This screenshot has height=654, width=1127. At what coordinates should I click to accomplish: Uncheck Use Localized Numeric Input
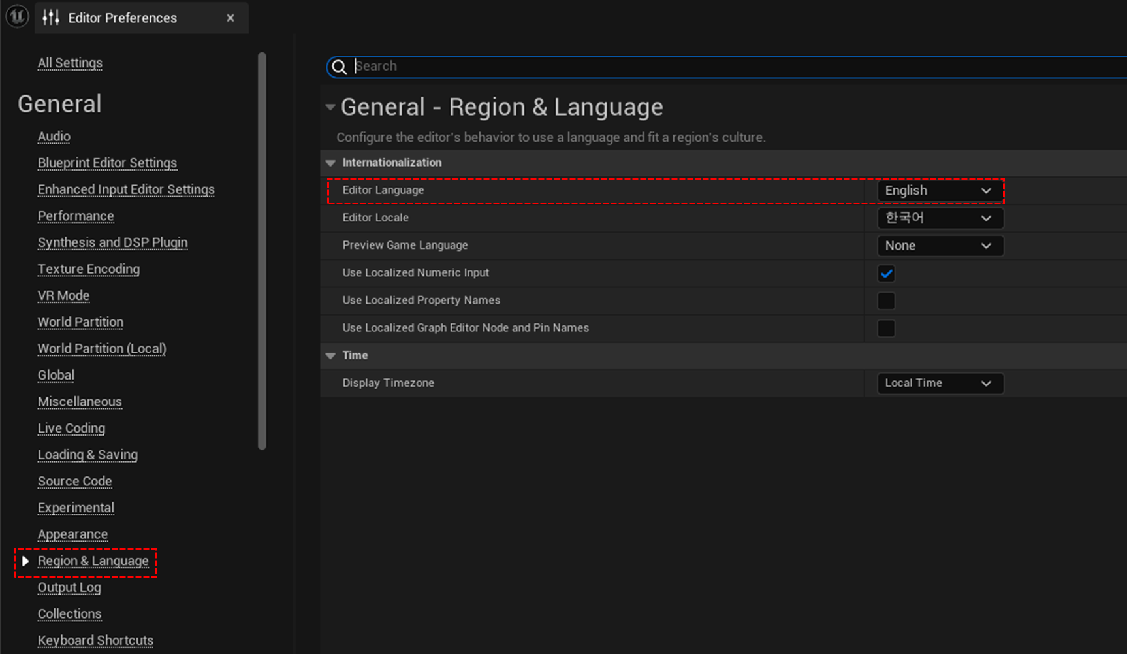886,274
